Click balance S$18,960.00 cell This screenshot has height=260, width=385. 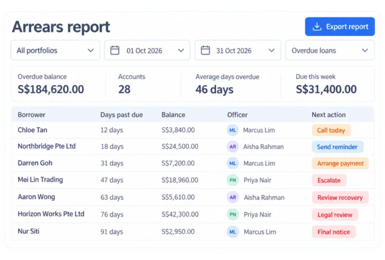point(180,180)
